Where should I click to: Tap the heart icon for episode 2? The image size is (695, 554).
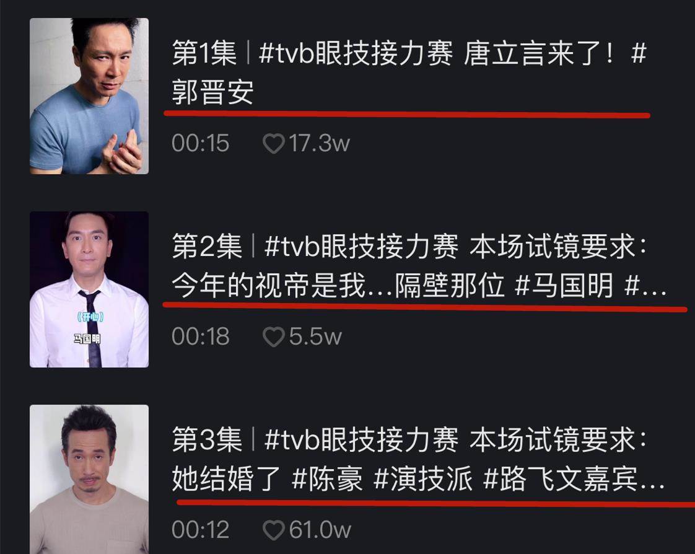tap(274, 337)
